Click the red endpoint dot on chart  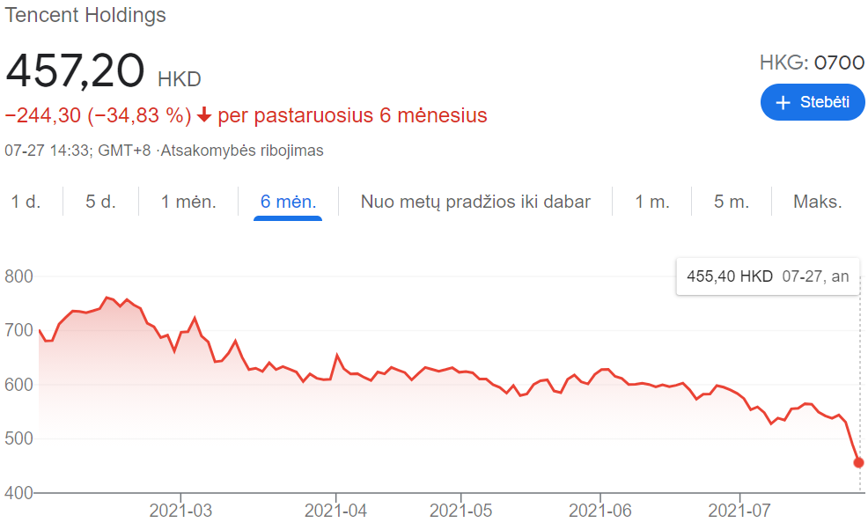[858, 462]
